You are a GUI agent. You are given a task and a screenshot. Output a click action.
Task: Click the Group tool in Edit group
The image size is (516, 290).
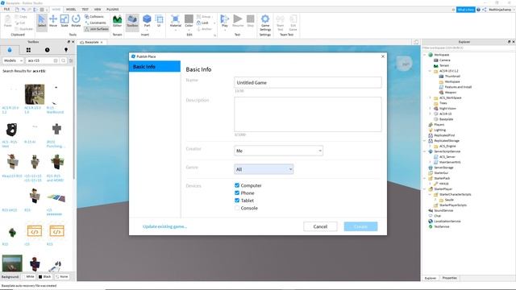204,16
